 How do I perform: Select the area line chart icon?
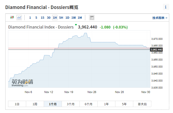(x=19, y=17)
